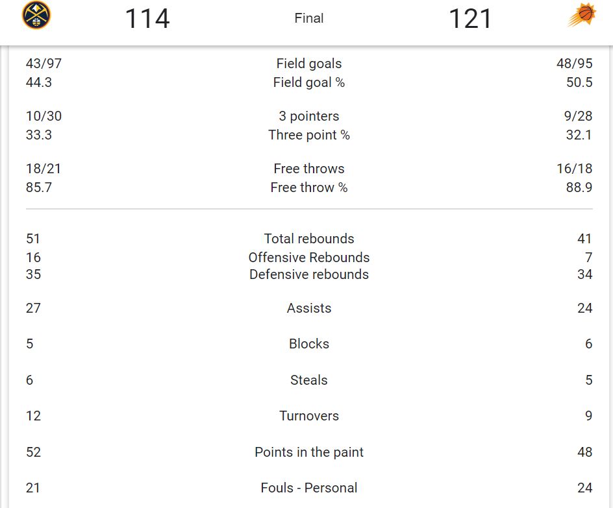
Task: Click the Field goal % label
Action: tap(309, 82)
